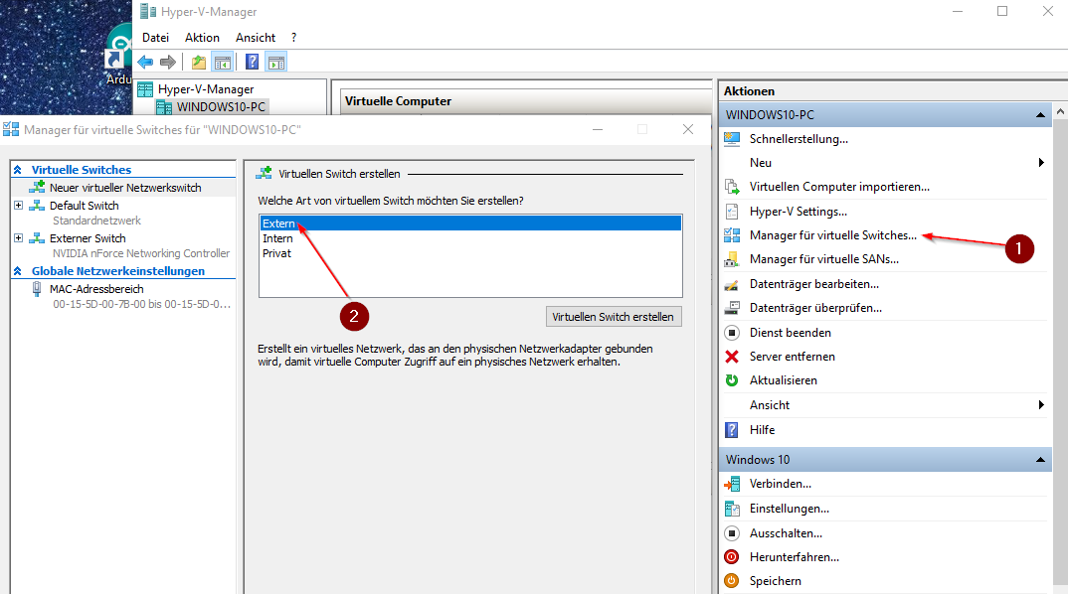Select MAC-Adressbereich tree item
This screenshot has width=1068, height=594.
coord(96,289)
